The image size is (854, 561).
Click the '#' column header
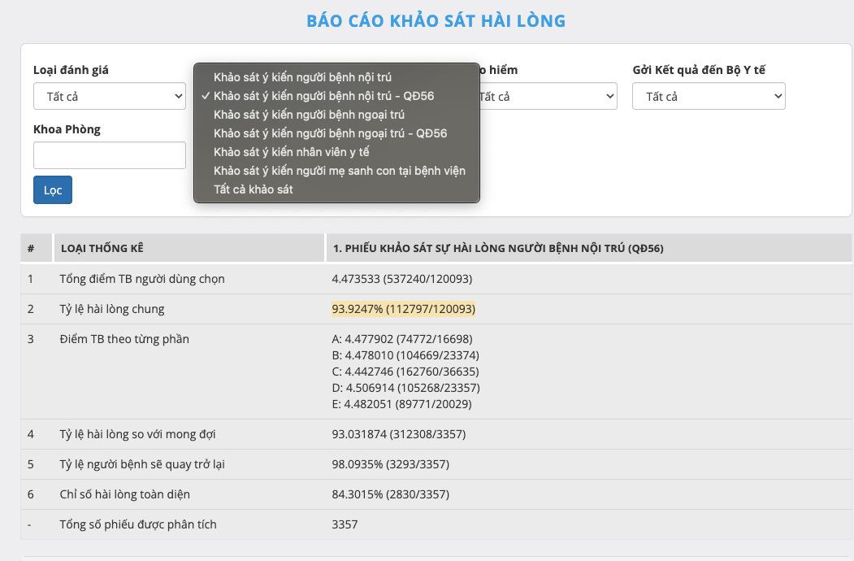31,249
